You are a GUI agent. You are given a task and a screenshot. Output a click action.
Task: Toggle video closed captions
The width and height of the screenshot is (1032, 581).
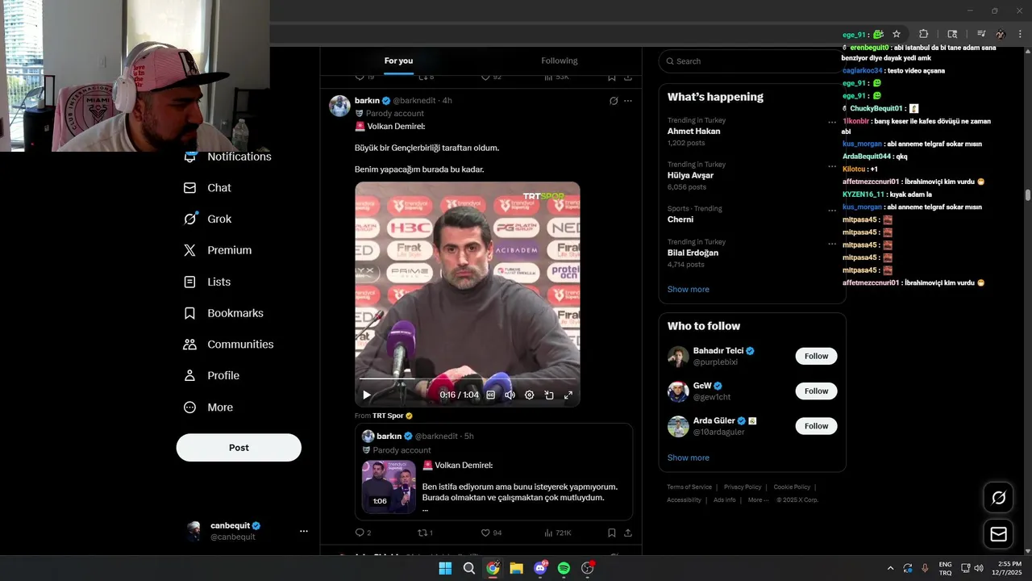pos(490,395)
